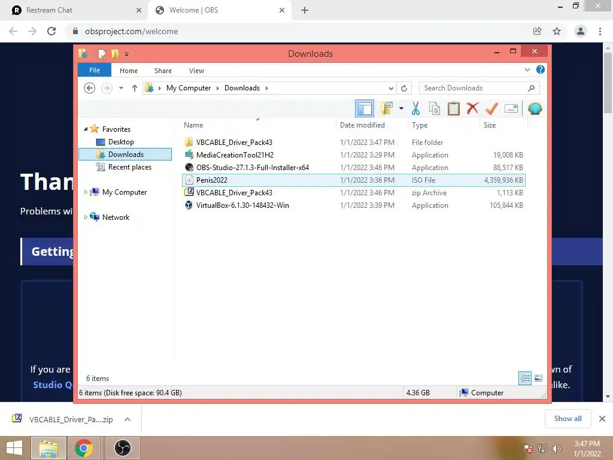Toggle the navigation pane layout button
The height and width of the screenshot is (460, 613).
pos(365,108)
